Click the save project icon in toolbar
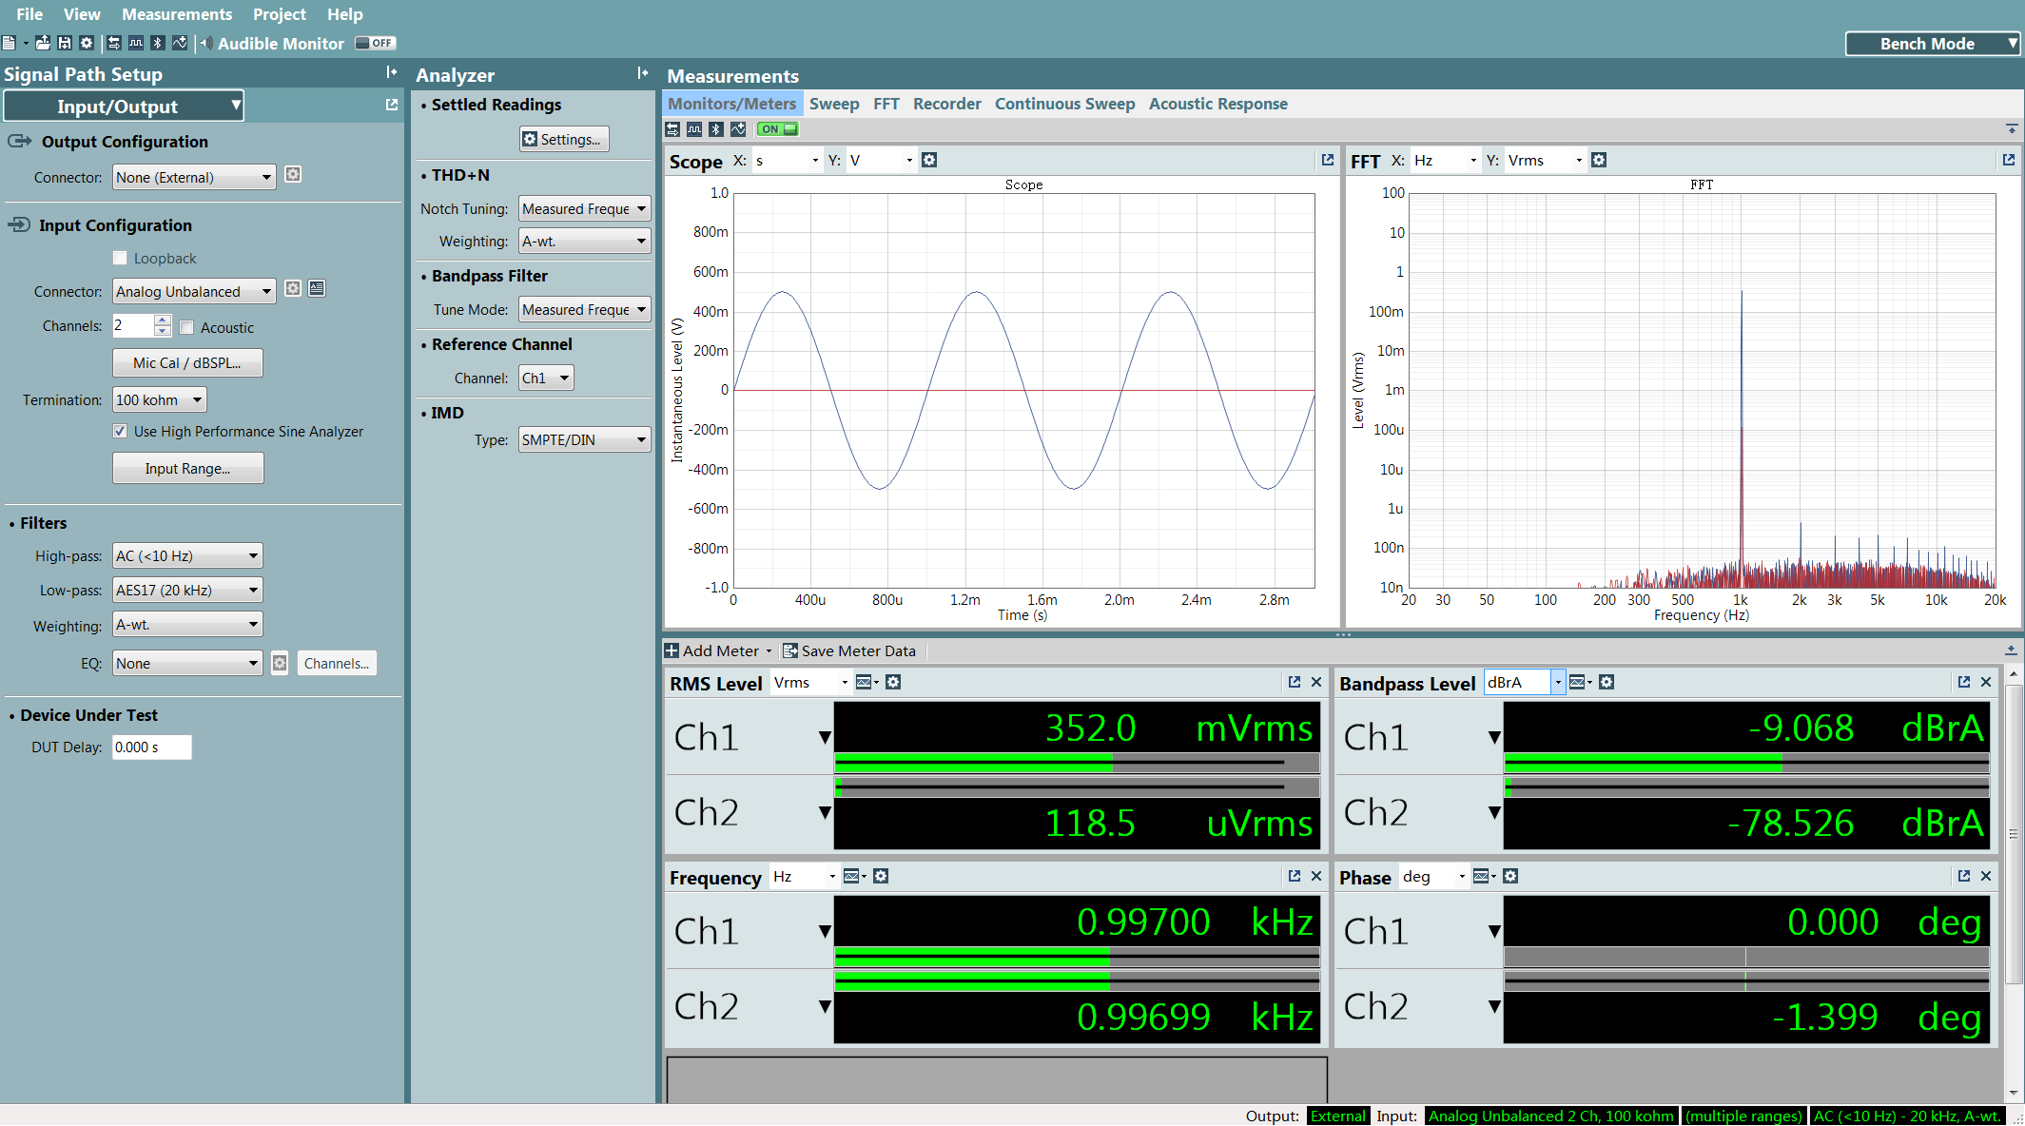The width and height of the screenshot is (2025, 1126). point(65,43)
